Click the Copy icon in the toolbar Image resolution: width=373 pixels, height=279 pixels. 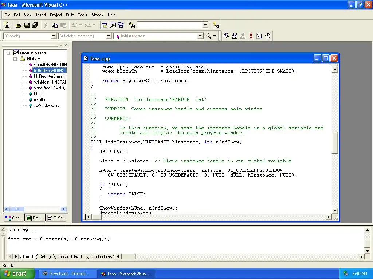[55, 25]
